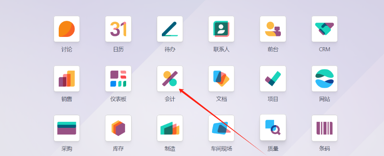Open the 质量 quality app icon
The height and width of the screenshot is (156, 384).
(x=273, y=127)
